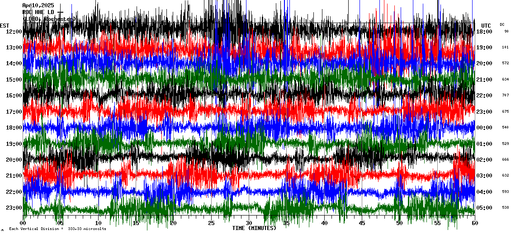Select the 15:00 EST row label
The image size is (511, 235).
click(14, 80)
